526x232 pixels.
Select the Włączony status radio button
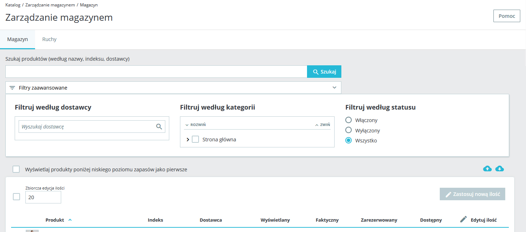coord(348,120)
